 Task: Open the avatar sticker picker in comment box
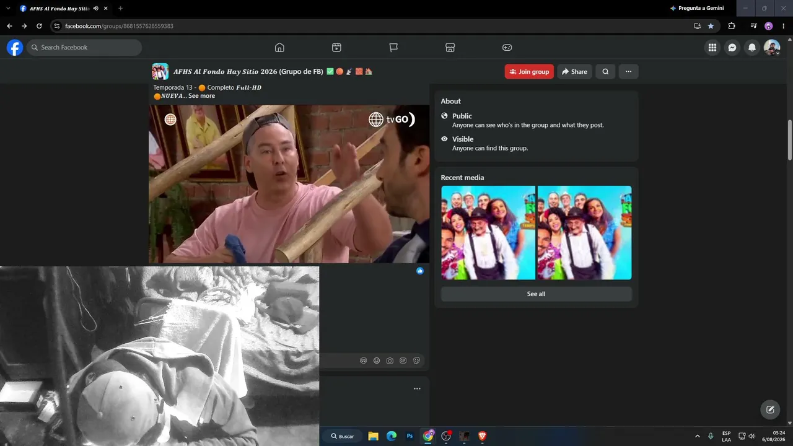coord(364,361)
